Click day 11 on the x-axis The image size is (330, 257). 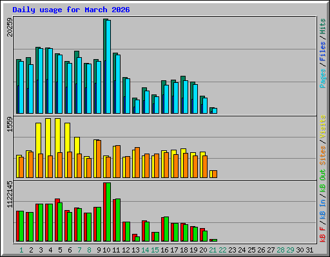click(x=116, y=250)
